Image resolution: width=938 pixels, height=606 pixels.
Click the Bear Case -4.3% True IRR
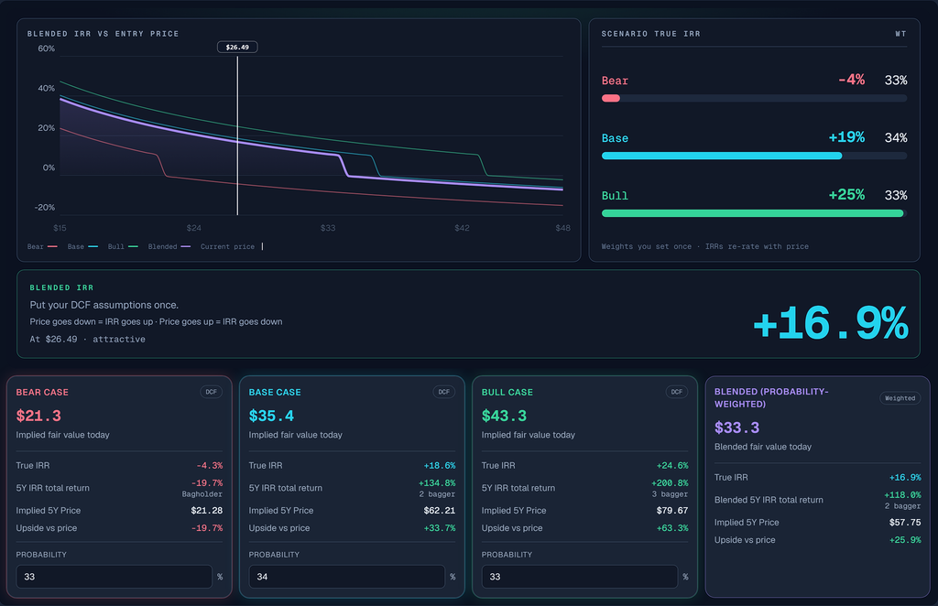tap(210, 466)
